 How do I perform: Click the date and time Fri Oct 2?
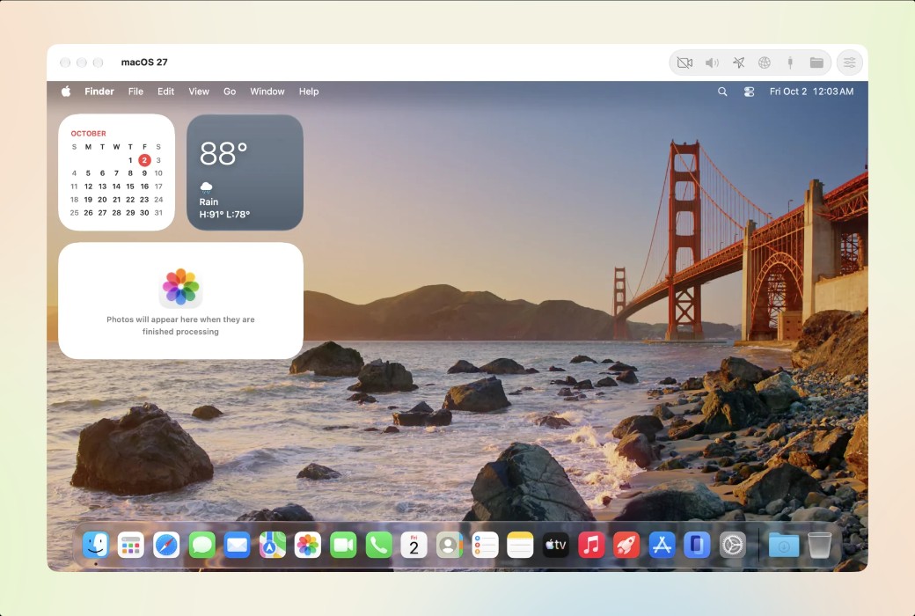tap(812, 92)
